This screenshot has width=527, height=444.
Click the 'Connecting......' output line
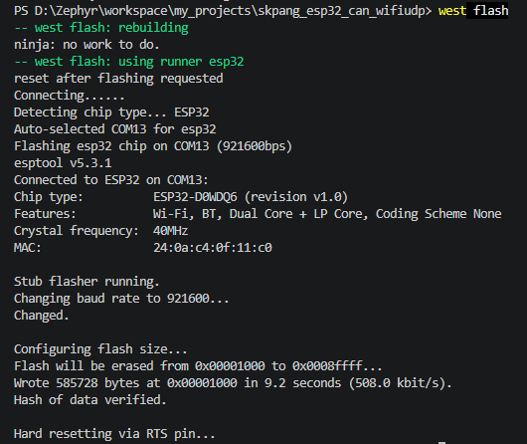coord(70,96)
